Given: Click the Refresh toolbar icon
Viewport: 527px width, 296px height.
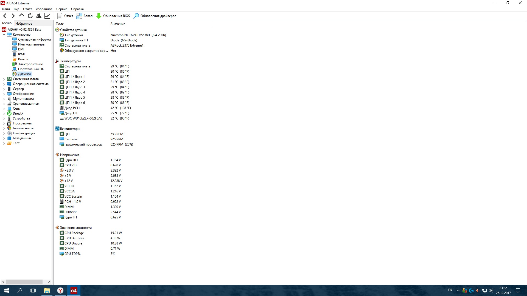Looking at the screenshot, I should 30,16.
